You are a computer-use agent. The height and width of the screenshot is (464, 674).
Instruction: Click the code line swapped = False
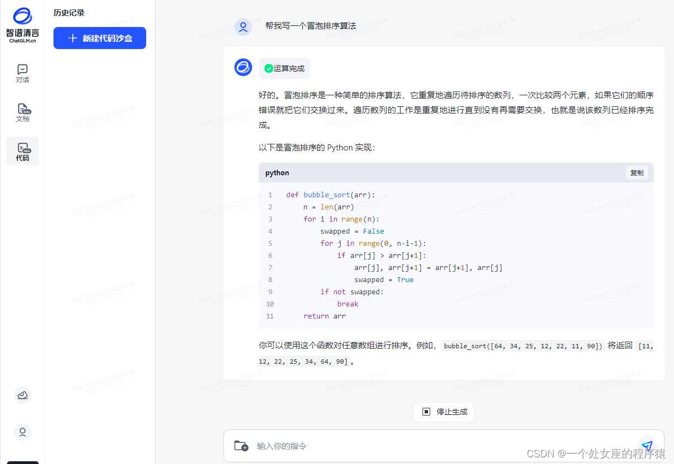tap(352, 231)
